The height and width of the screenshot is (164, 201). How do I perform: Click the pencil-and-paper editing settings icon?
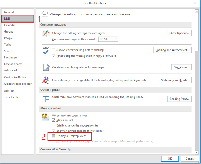tap(46, 34)
